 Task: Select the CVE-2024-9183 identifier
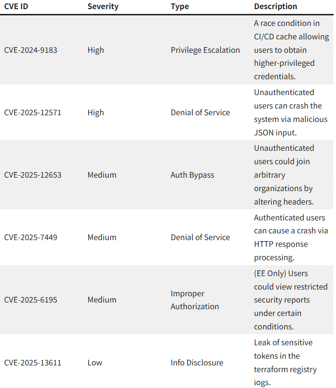[x=31, y=50]
